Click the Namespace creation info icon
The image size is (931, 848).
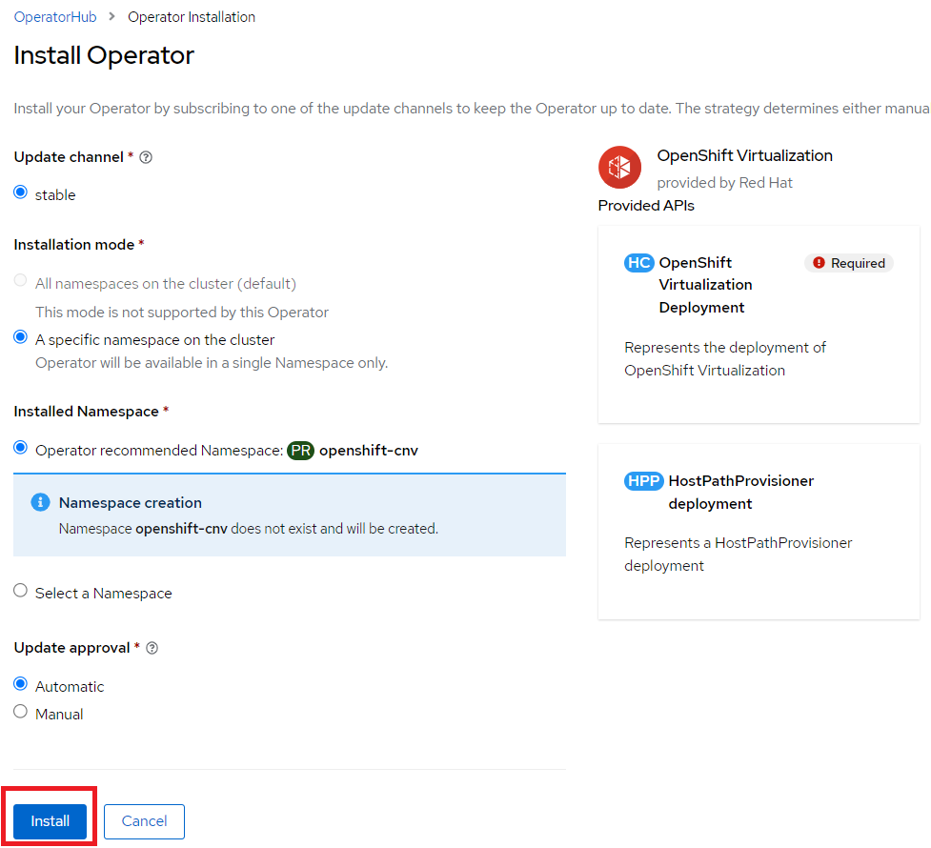coord(40,502)
